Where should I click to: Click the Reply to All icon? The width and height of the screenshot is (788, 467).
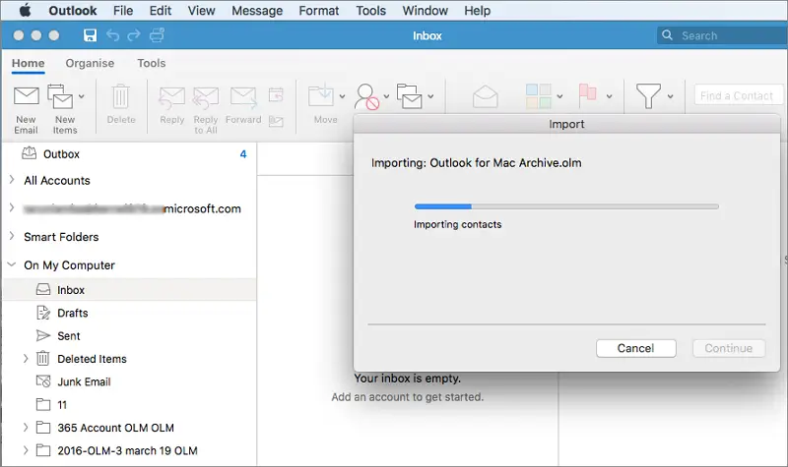(x=206, y=97)
